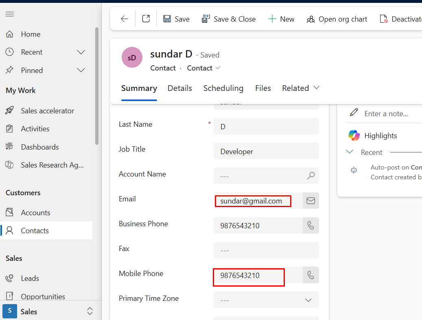The width and height of the screenshot is (422, 320).
Task: Click the email envelope icon beside Email
Action: coord(311,201)
